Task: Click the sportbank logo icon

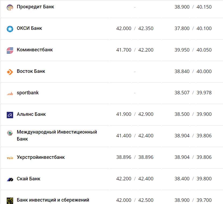Action: tap(10, 94)
